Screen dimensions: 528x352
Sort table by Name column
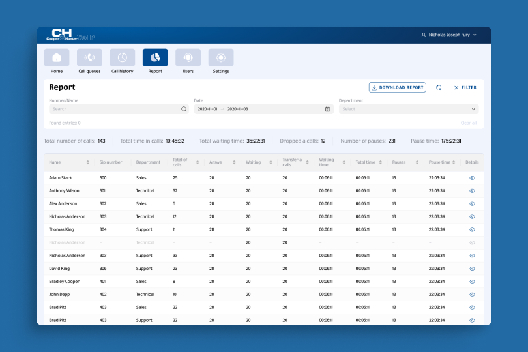click(x=88, y=162)
